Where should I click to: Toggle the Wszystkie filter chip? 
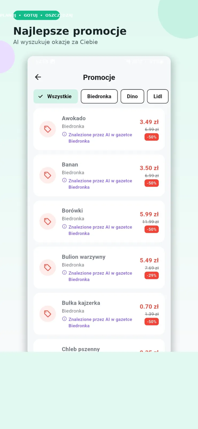pyautogui.click(x=56, y=96)
